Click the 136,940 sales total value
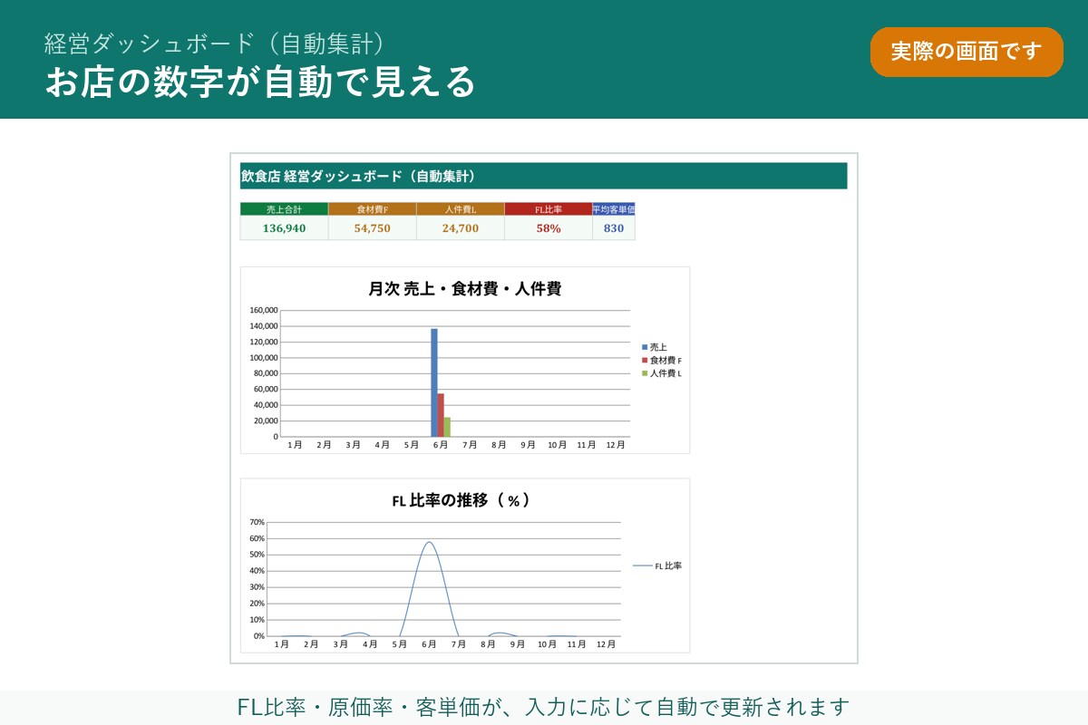Screen dimensions: 1088x725 pos(284,228)
